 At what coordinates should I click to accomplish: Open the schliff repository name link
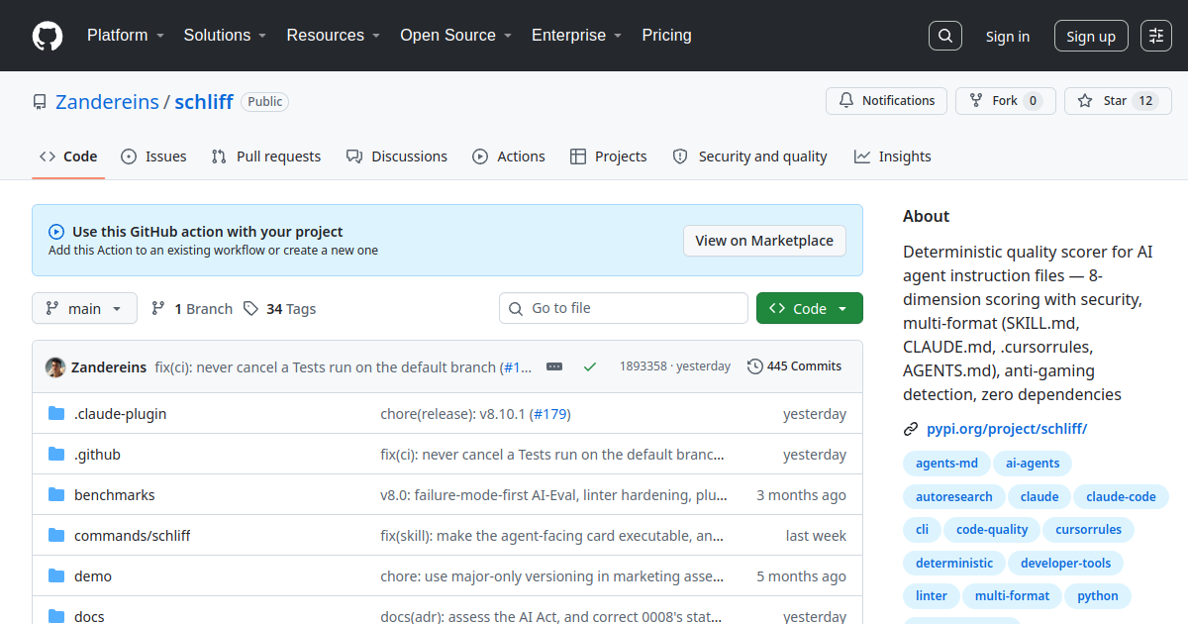pos(204,102)
